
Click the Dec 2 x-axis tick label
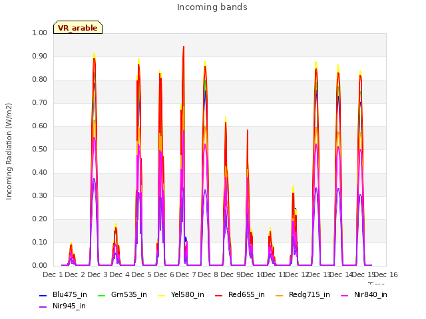[x=75, y=274]
